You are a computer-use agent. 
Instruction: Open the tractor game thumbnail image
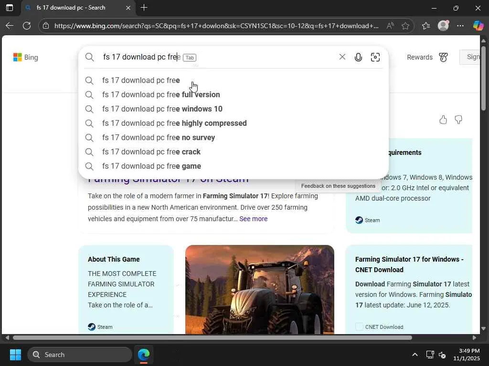point(259,289)
